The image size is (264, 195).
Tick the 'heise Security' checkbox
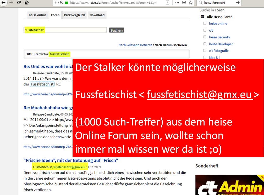click(205, 37)
